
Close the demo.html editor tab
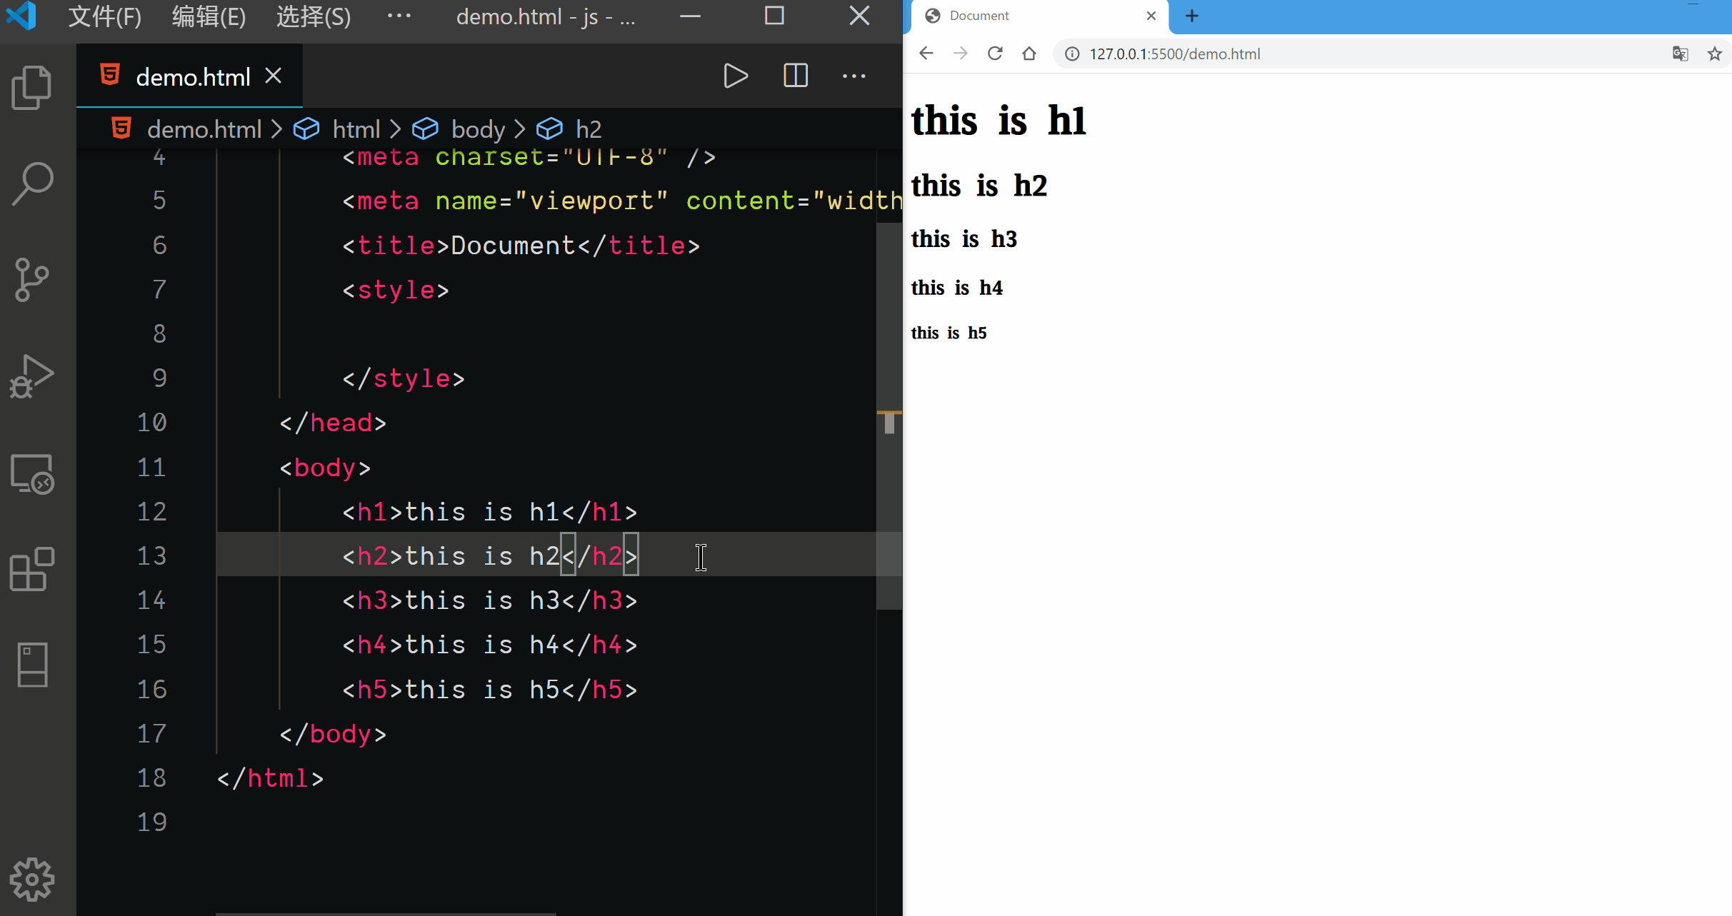(x=274, y=76)
